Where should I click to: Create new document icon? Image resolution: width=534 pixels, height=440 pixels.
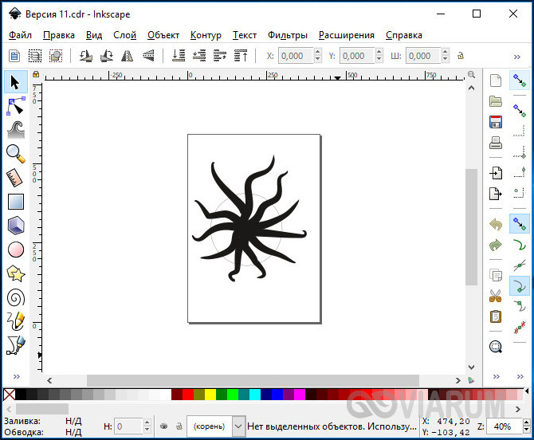[496, 81]
